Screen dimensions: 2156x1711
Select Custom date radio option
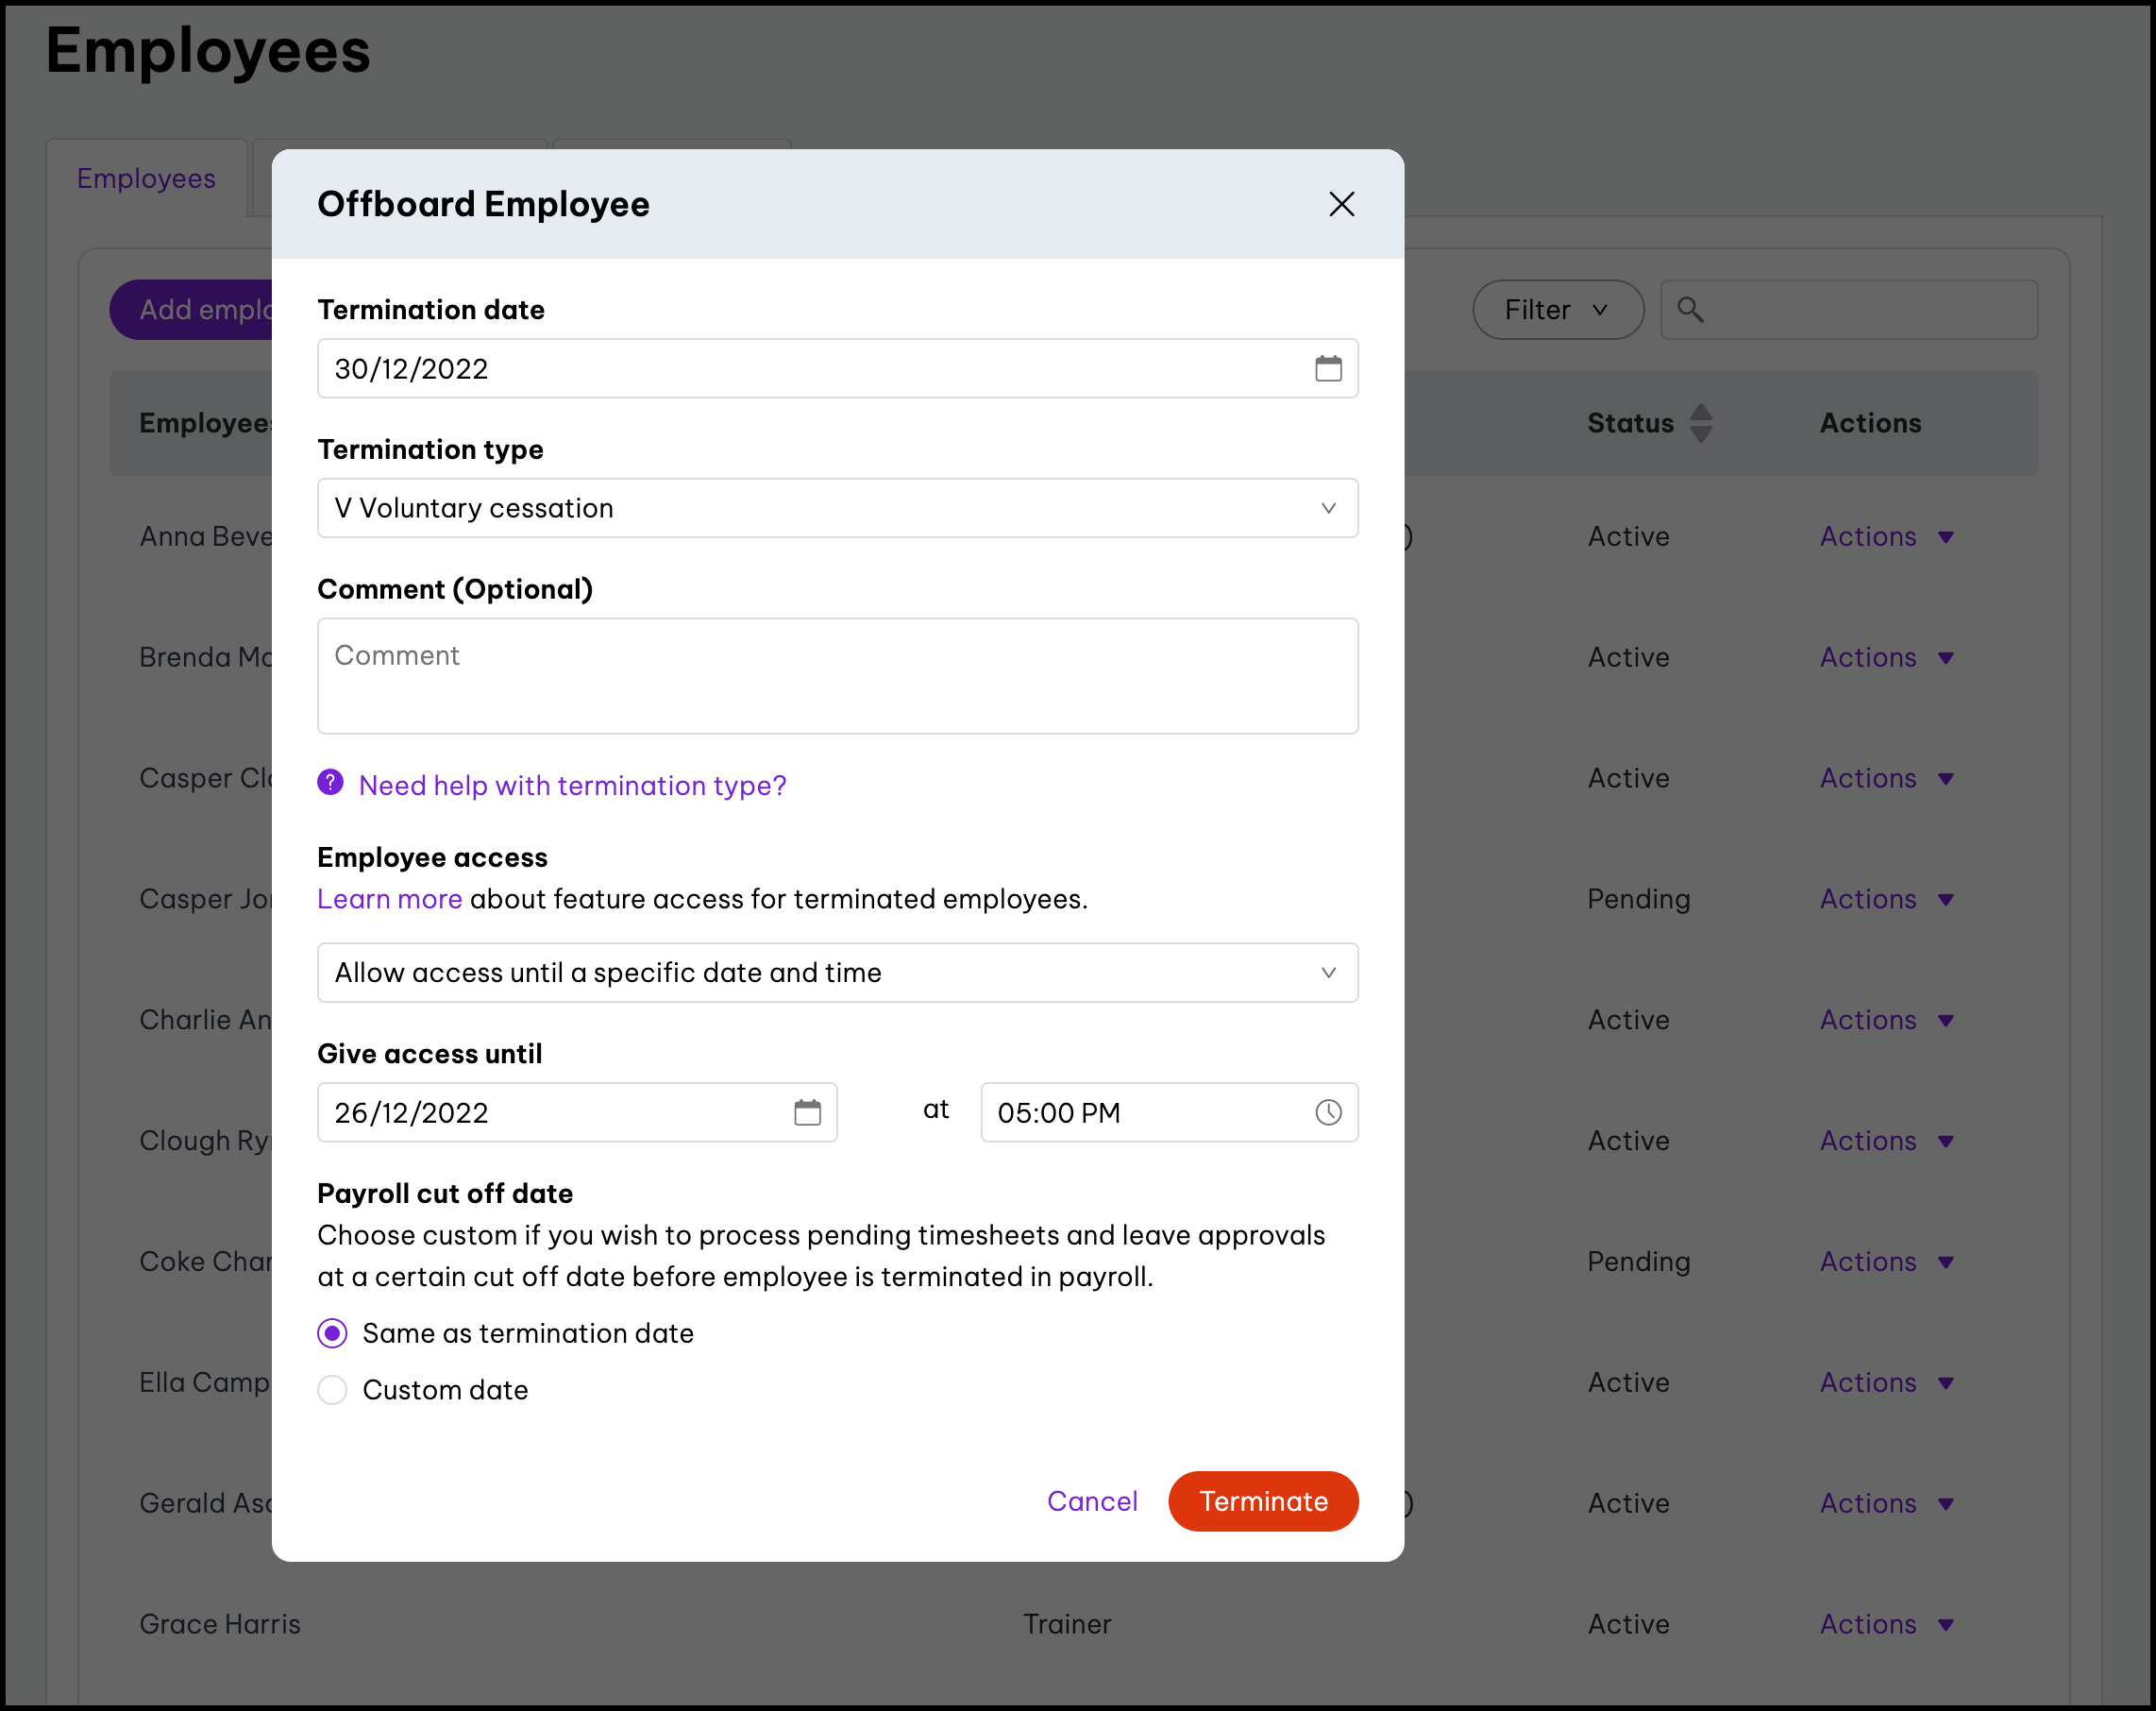coord(332,1390)
